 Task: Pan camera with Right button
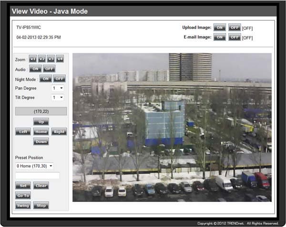[x=59, y=132]
